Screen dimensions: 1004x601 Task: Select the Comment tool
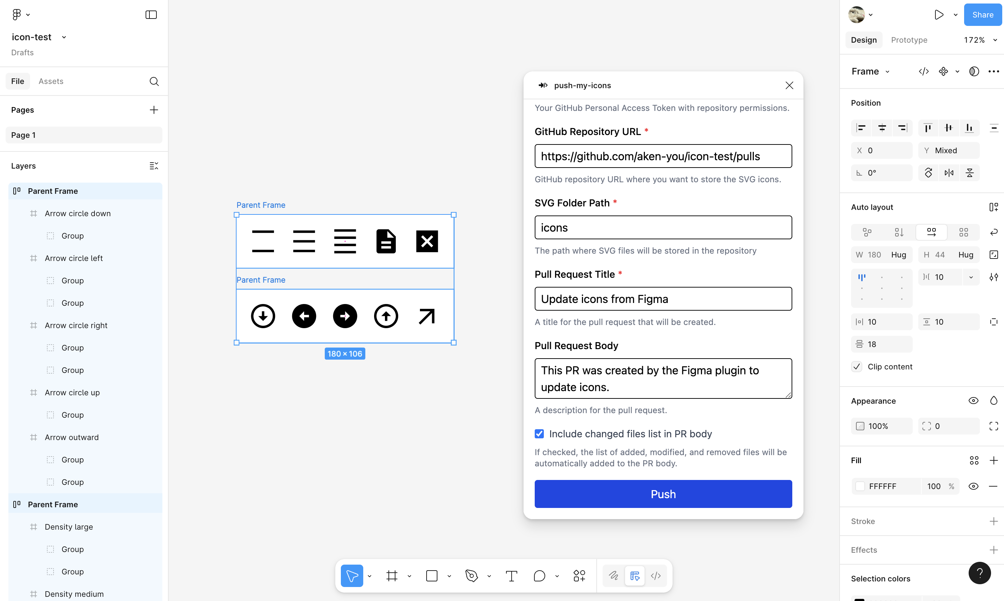[539, 575]
